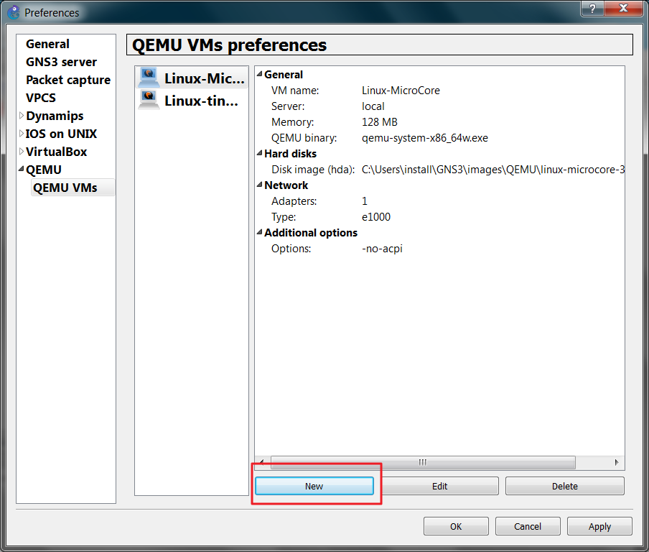The width and height of the screenshot is (649, 552).
Task: Open GNS3 server preferences
Action: click(61, 62)
